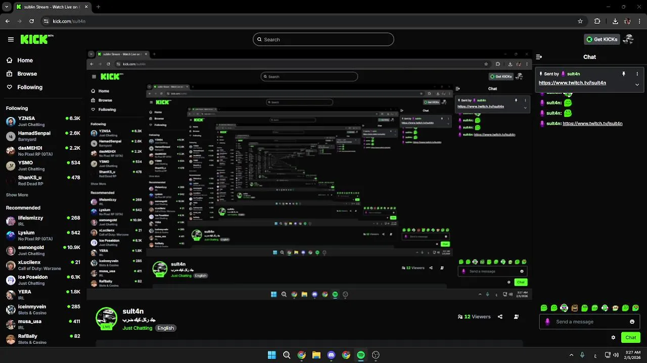Click the first quick emote above chat input
The height and width of the screenshot is (363, 647).
(x=544, y=308)
